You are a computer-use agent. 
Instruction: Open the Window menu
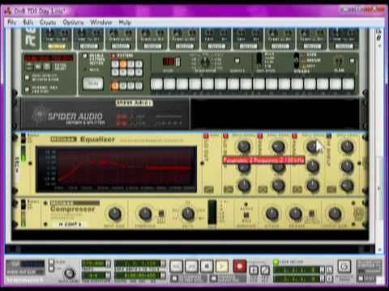[x=101, y=22]
